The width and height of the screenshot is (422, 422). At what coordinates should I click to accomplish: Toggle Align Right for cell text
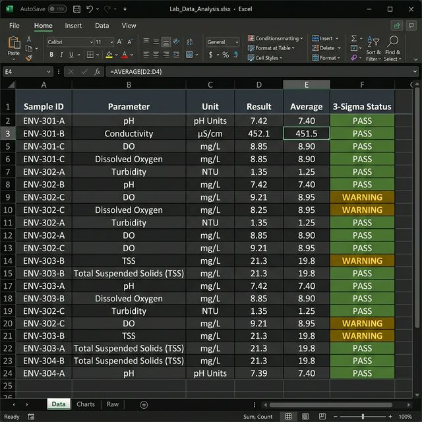pos(166,55)
